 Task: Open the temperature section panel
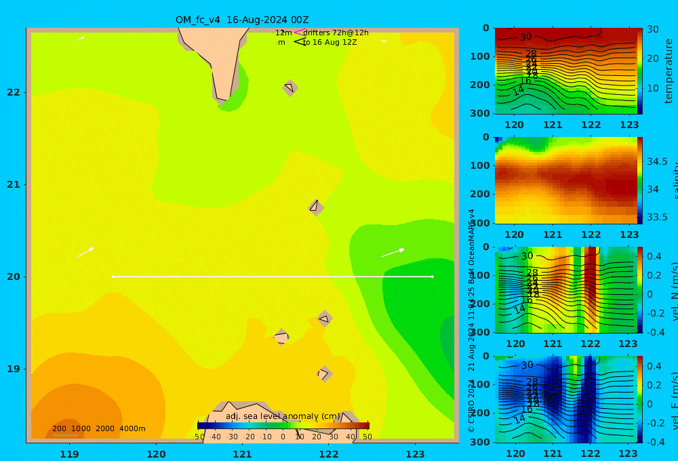566,71
